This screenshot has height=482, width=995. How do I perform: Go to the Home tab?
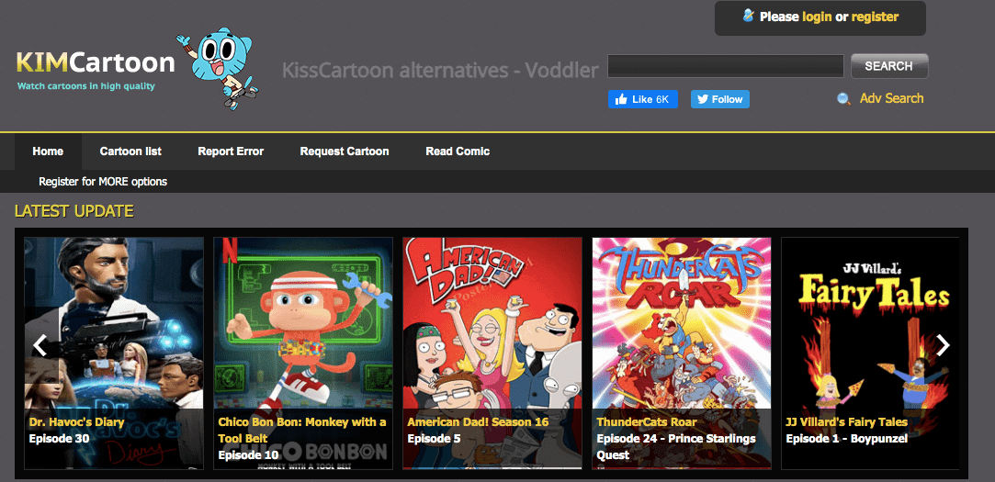[48, 151]
